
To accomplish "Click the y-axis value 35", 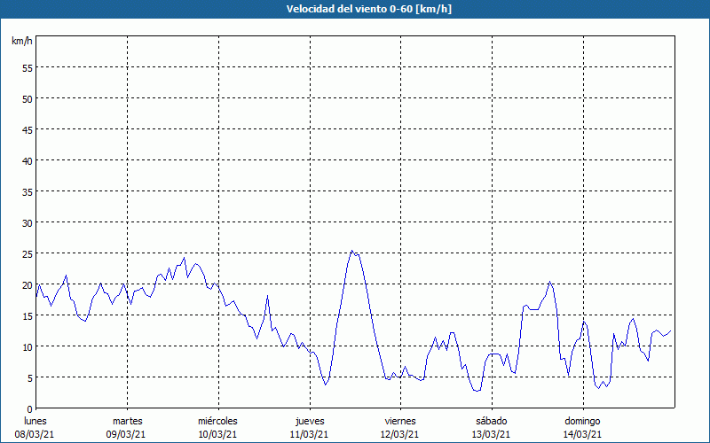I will pos(28,191).
